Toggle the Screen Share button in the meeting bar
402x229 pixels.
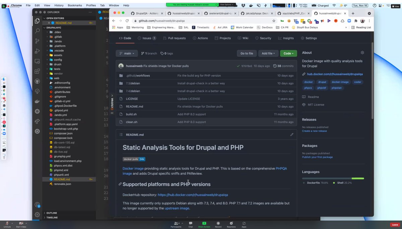[204, 224]
